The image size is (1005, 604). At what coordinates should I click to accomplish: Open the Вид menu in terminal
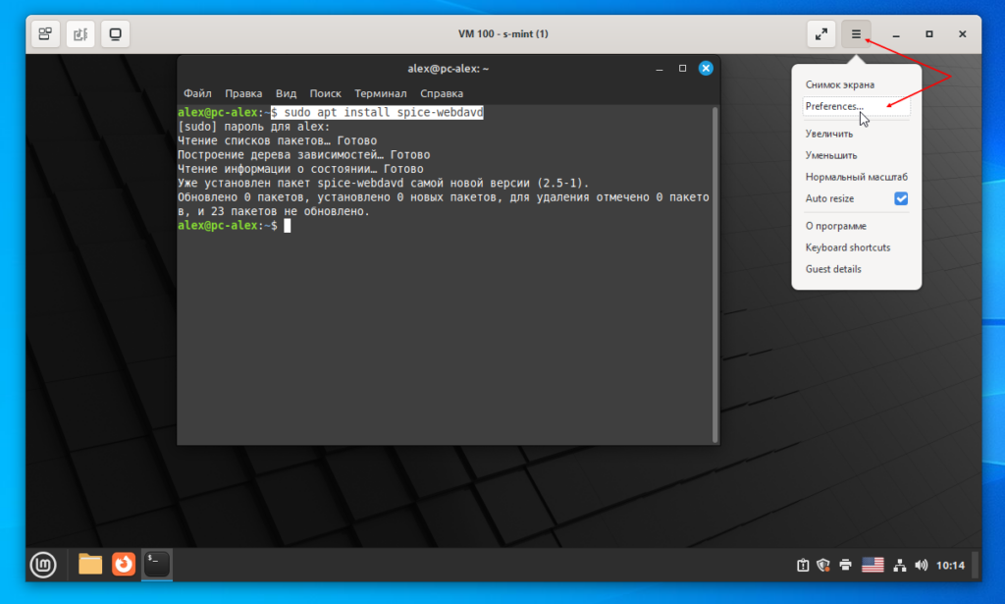286,93
